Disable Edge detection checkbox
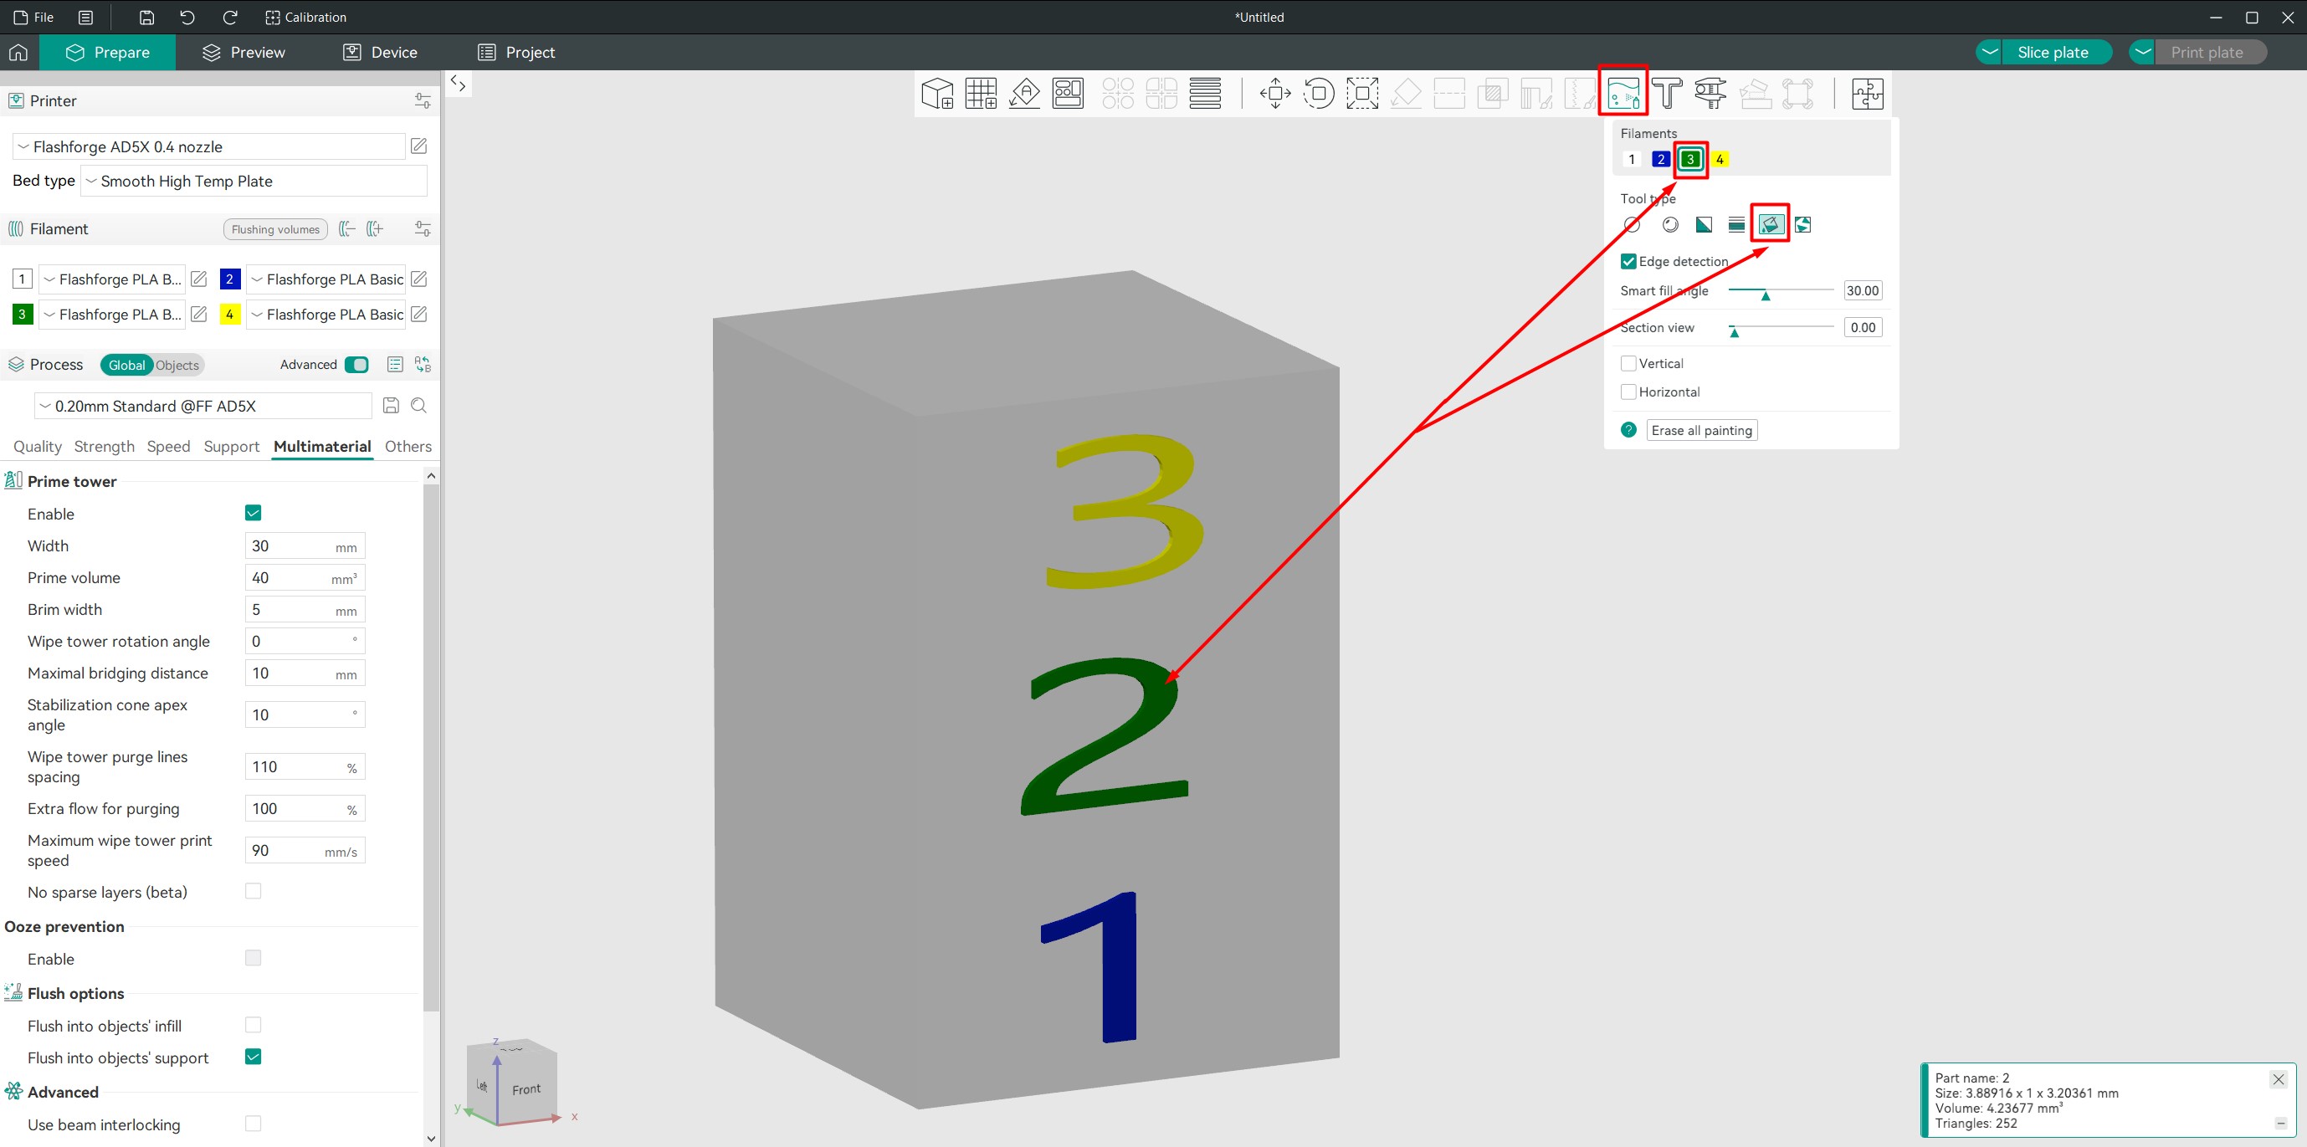 point(1628,262)
